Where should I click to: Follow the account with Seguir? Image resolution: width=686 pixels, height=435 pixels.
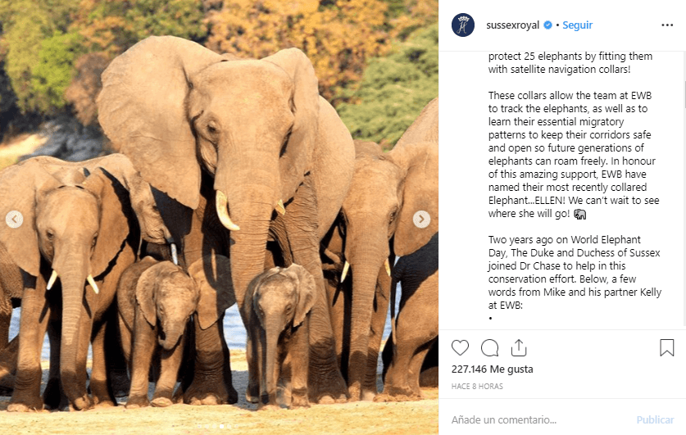[x=577, y=25]
